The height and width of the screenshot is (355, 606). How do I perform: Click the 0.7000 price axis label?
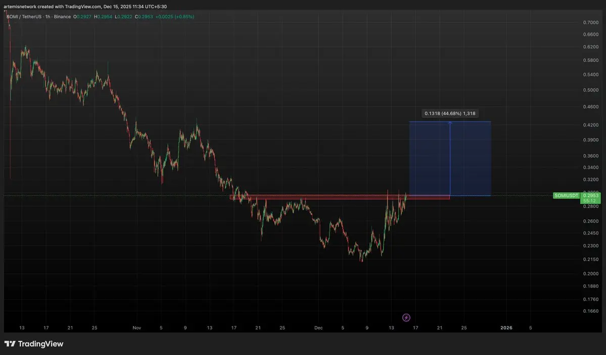click(590, 23)
